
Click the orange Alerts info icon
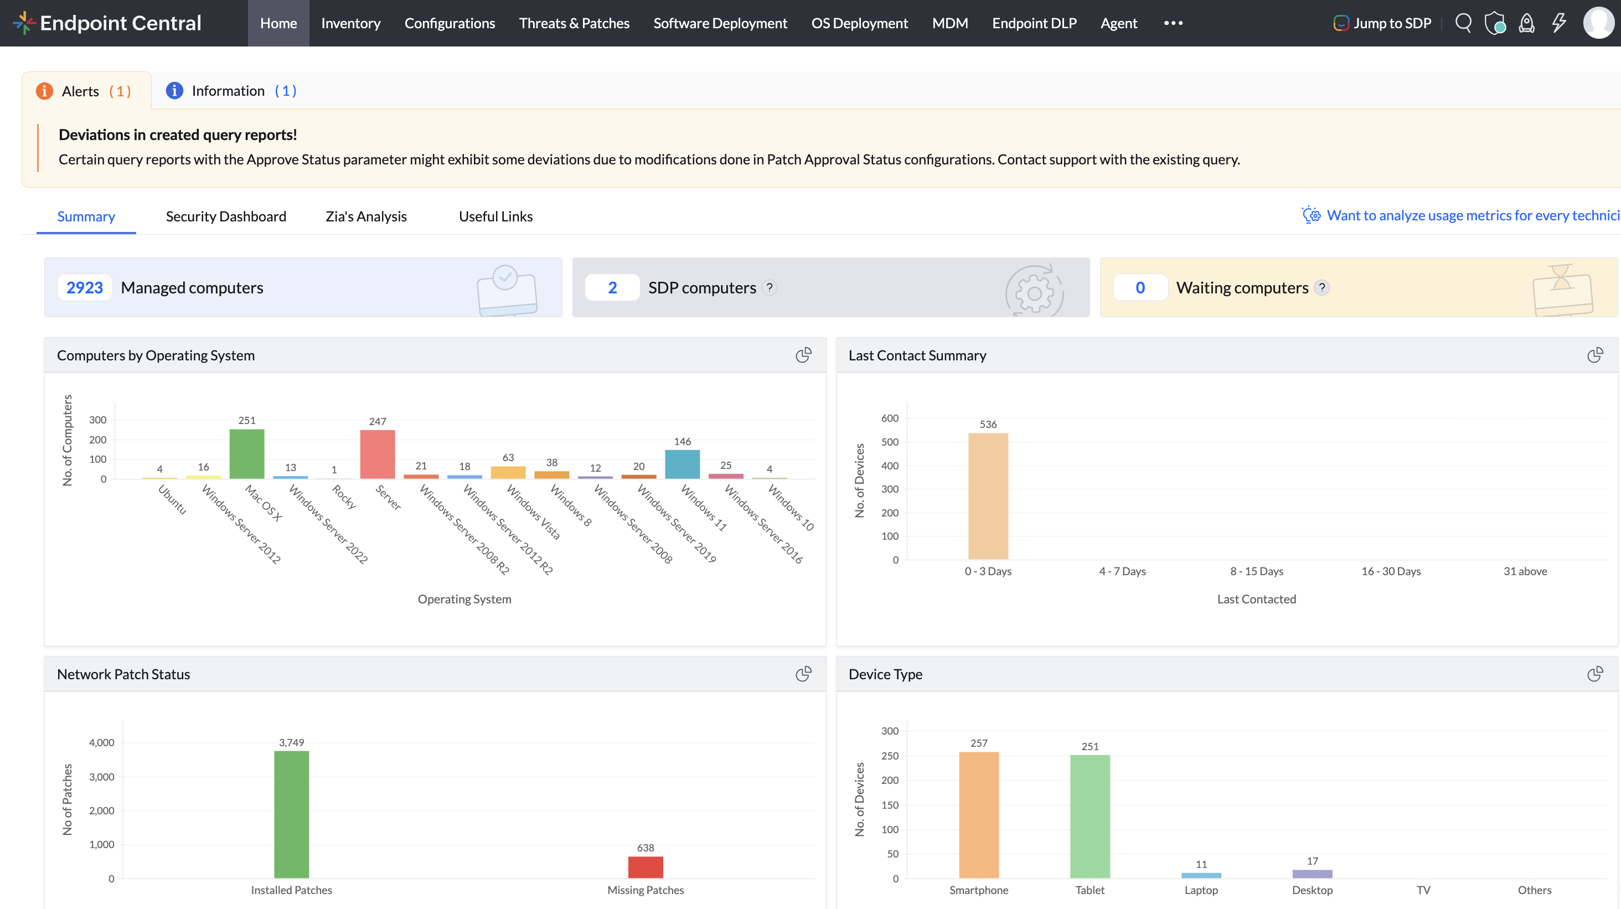click(45, 91)
